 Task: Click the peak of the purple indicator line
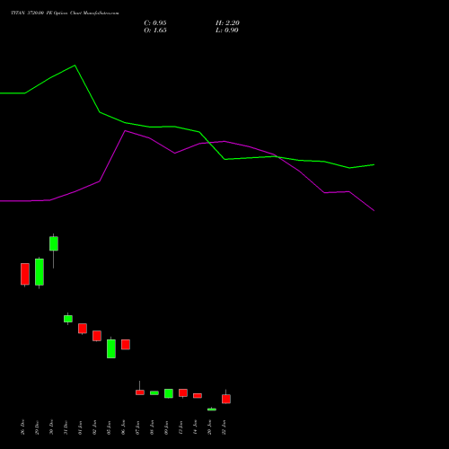pyautogui.click(x=125, y=131)
